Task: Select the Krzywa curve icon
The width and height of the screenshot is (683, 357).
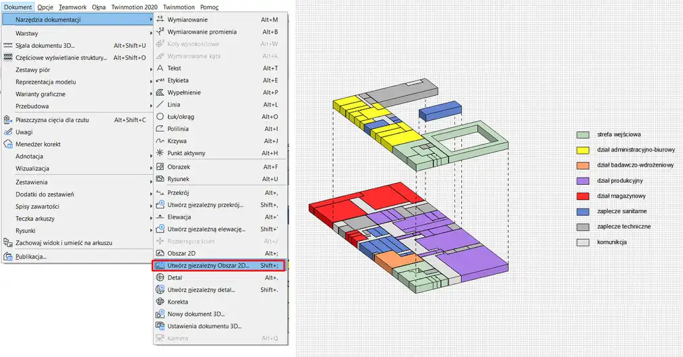Action: tap(160, 141)
